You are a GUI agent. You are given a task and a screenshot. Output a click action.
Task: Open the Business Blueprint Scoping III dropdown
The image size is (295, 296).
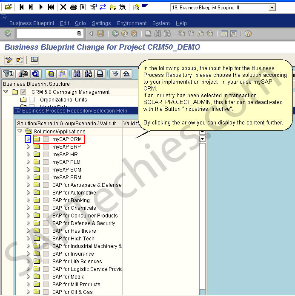pos(272,8)
